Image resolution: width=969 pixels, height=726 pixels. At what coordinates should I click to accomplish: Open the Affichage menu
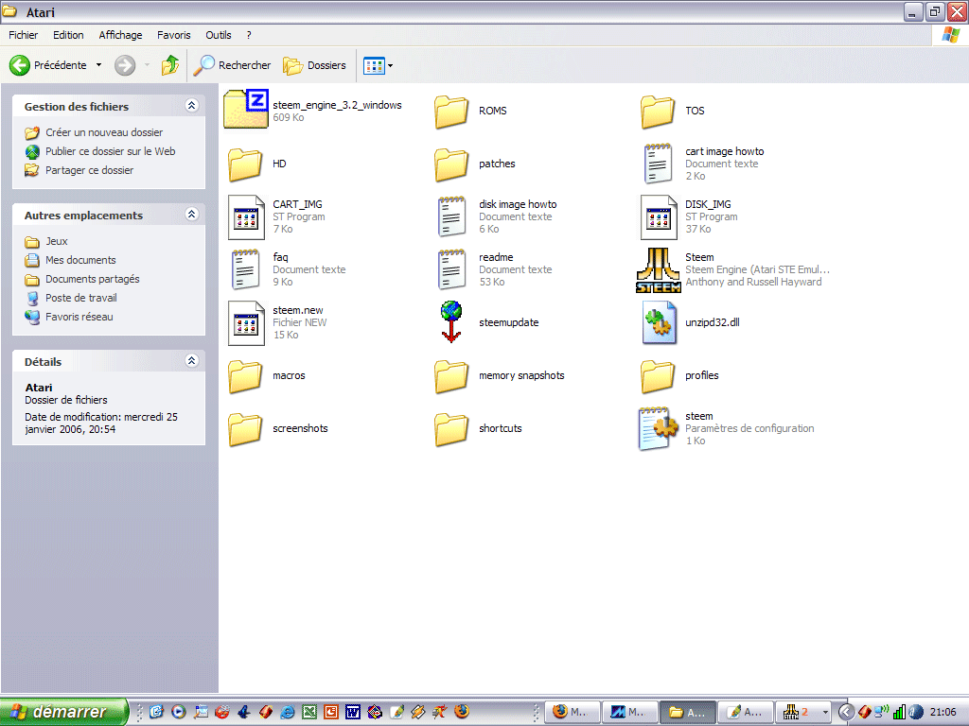(x=120, y=35)
